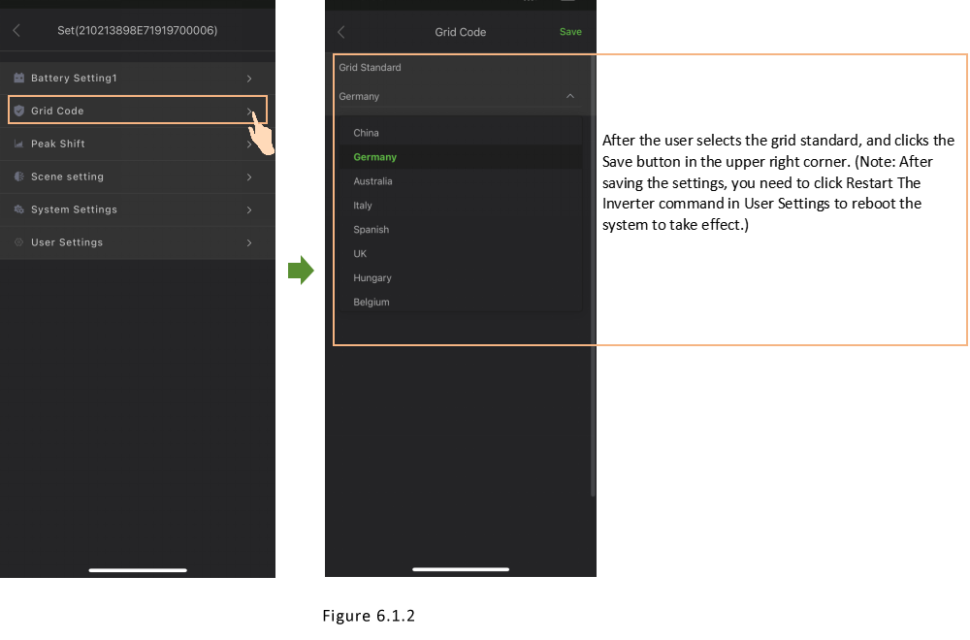Open User Settings chevron arrow

point(249,242)
